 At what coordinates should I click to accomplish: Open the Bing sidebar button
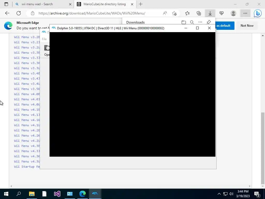tap(257, 13)
